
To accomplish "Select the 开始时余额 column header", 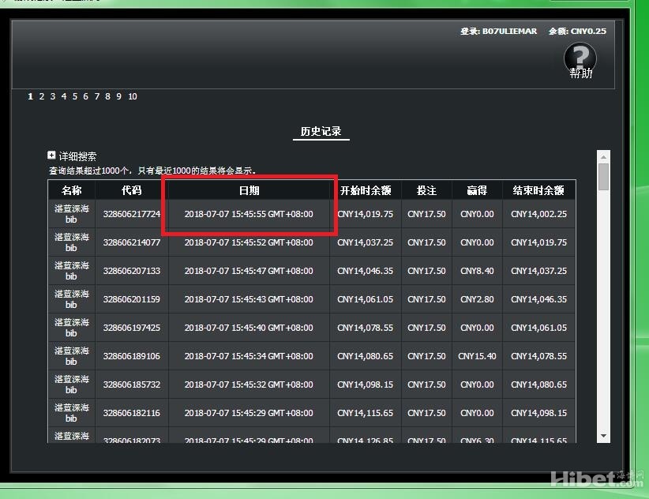I will (x=365, y=190).
